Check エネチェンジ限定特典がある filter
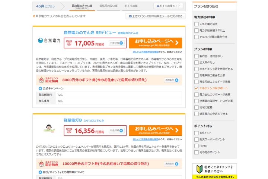 click(x=197, y=69)
